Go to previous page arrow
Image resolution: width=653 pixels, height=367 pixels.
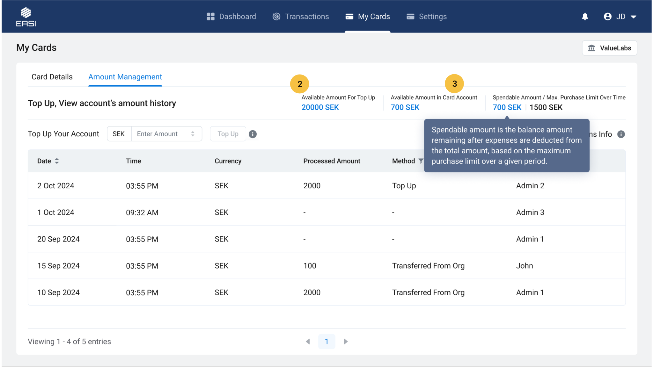(308, 342)
